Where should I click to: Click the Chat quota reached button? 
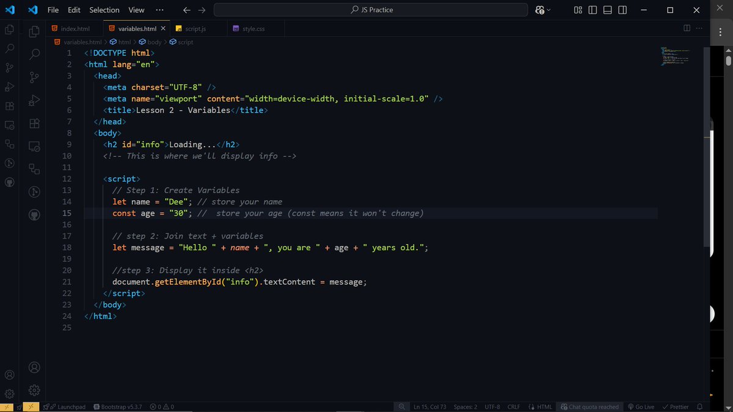point(589,407)
